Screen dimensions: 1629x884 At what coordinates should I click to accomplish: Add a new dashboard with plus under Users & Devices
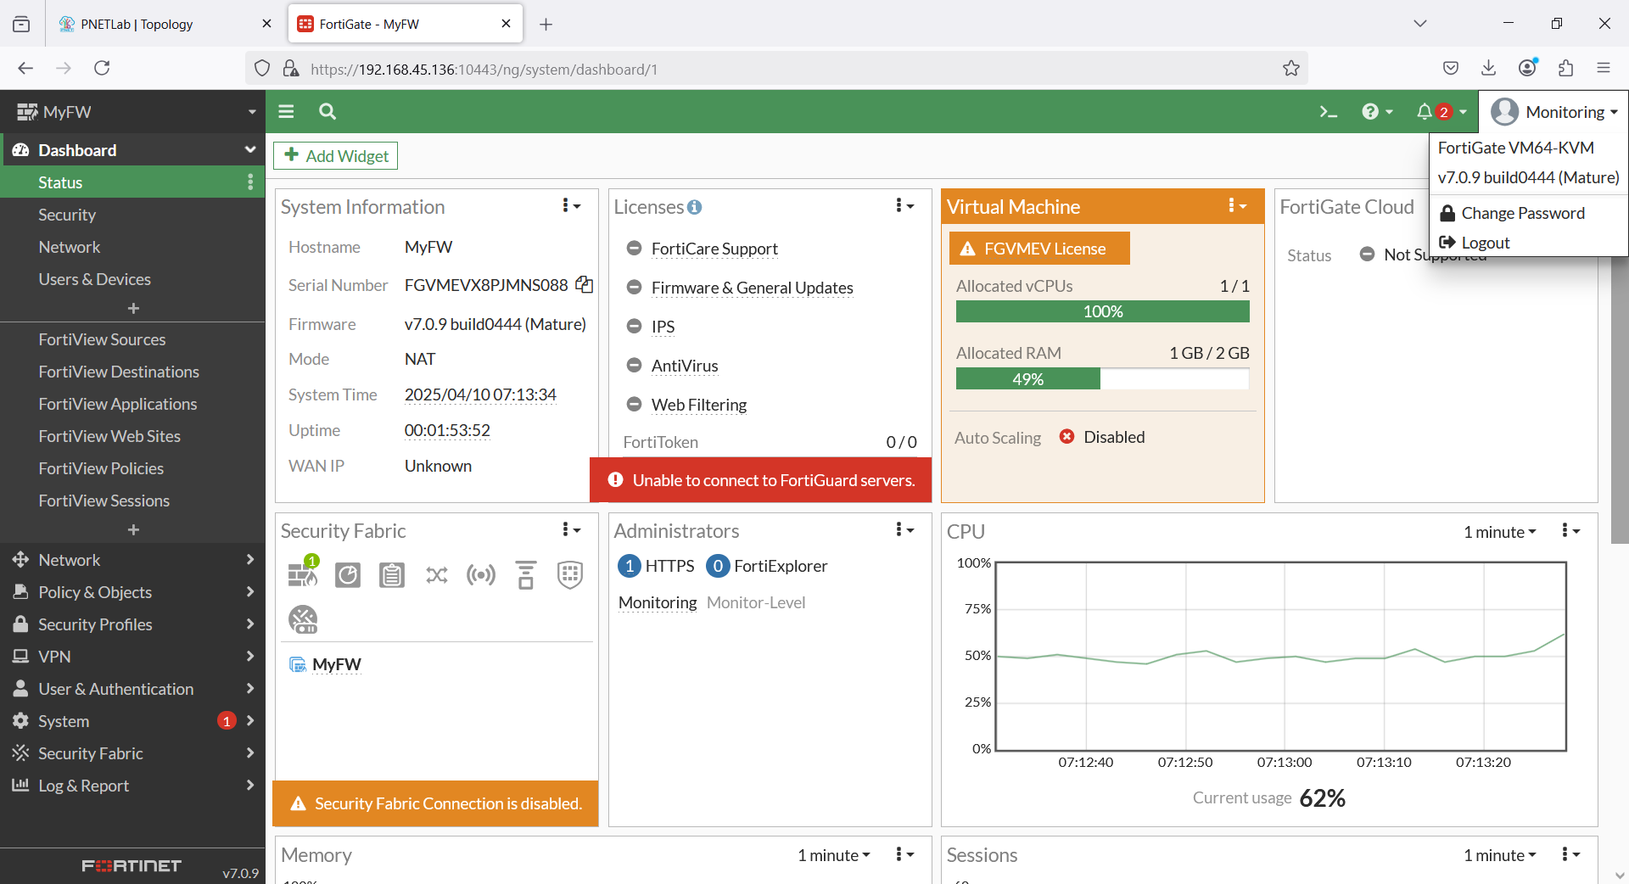click(133, 308)
